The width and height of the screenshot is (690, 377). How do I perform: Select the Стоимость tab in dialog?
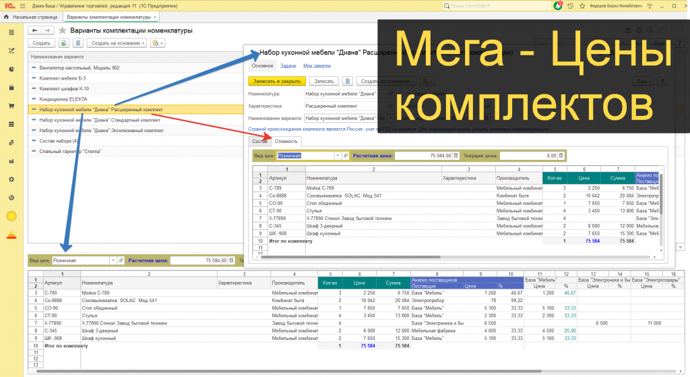coord(286,142)
